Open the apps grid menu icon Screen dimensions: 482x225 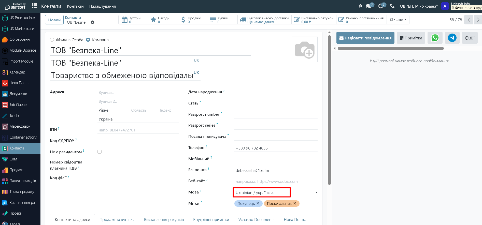tap(34, 6)
